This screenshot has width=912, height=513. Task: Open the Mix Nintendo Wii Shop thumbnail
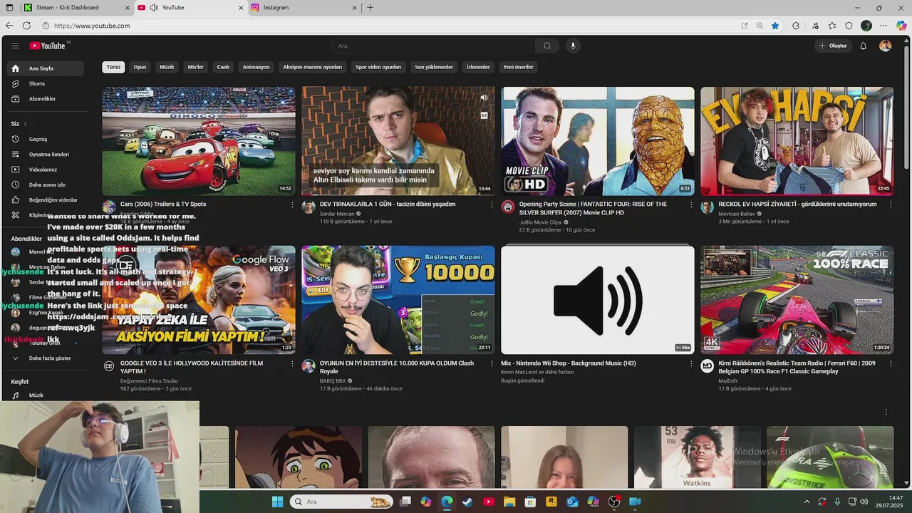click(x=598, y=300)
